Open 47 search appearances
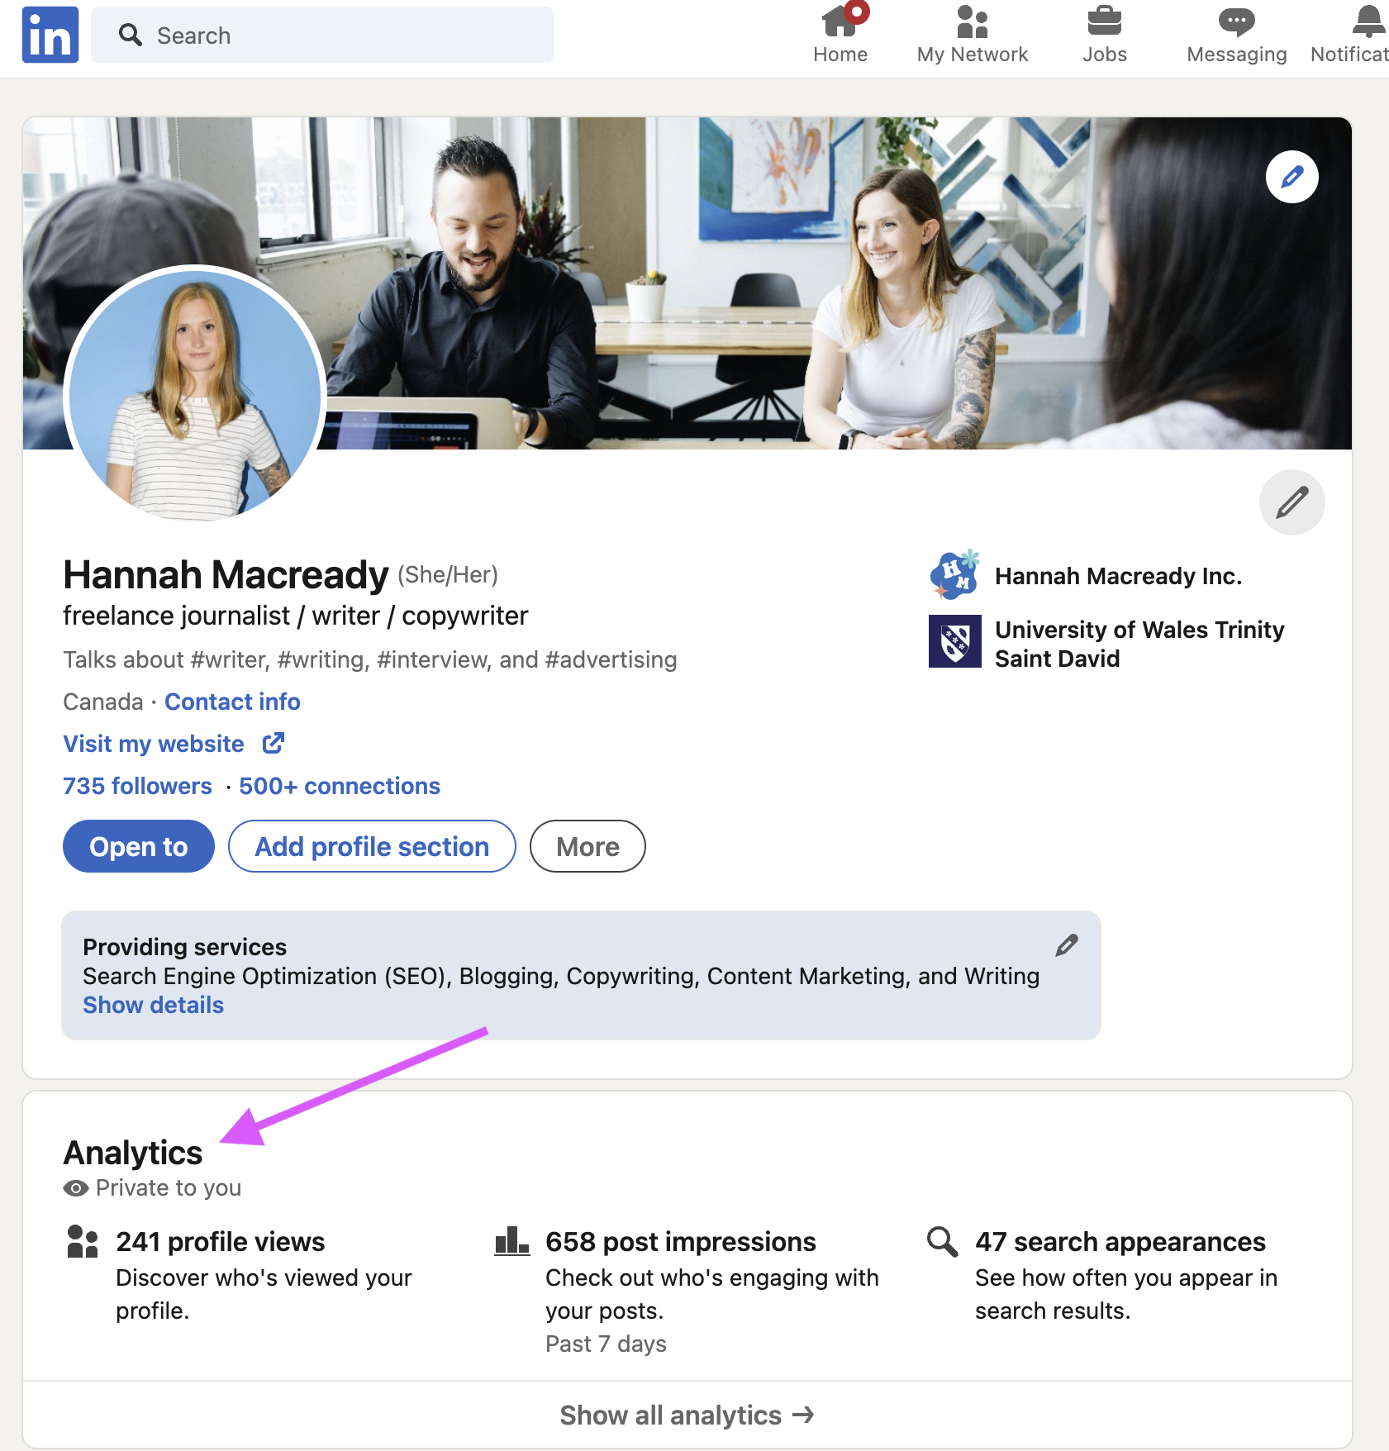Screen dimensions: 1389x1451 (x=1120, y=1242)
